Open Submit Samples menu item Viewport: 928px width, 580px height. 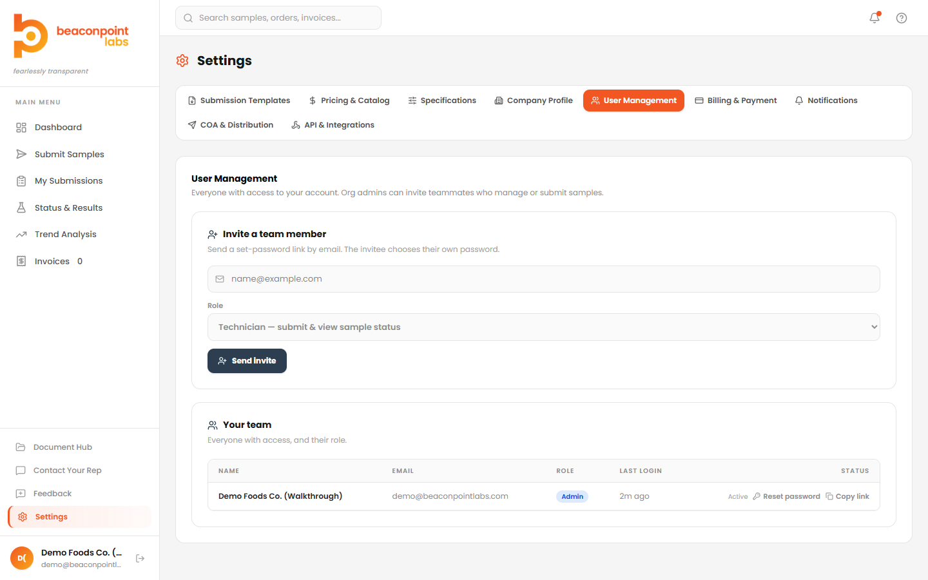pos(80,154)
